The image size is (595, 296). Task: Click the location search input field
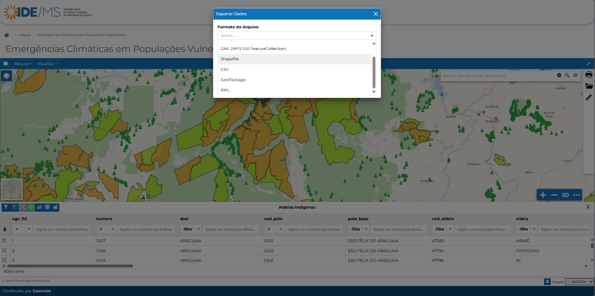coord(498,76)
